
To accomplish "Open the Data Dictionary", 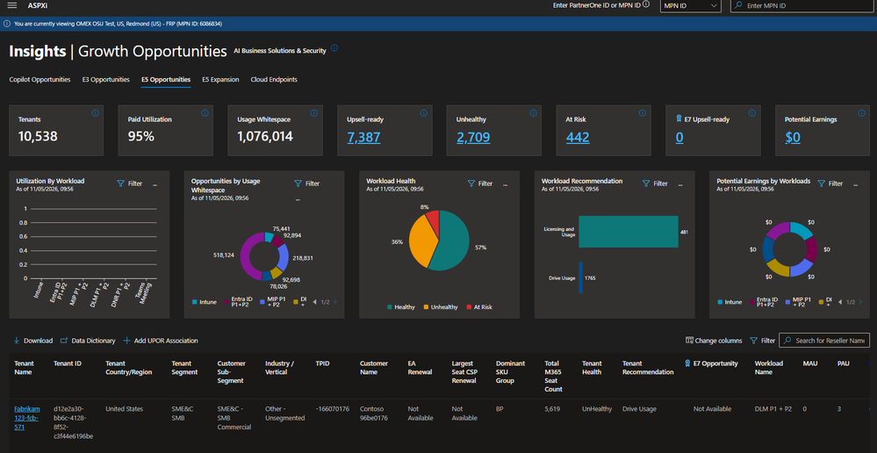I will click(88, 341).
